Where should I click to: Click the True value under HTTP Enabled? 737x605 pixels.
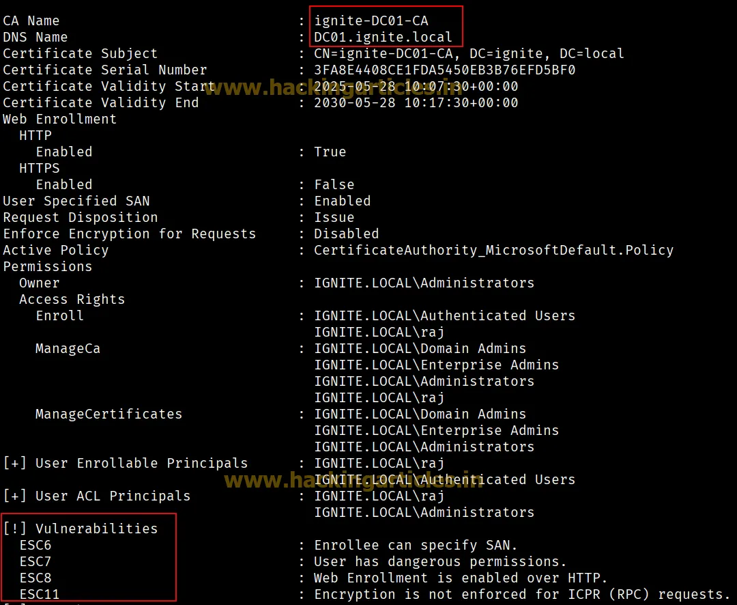click(330, 152)
